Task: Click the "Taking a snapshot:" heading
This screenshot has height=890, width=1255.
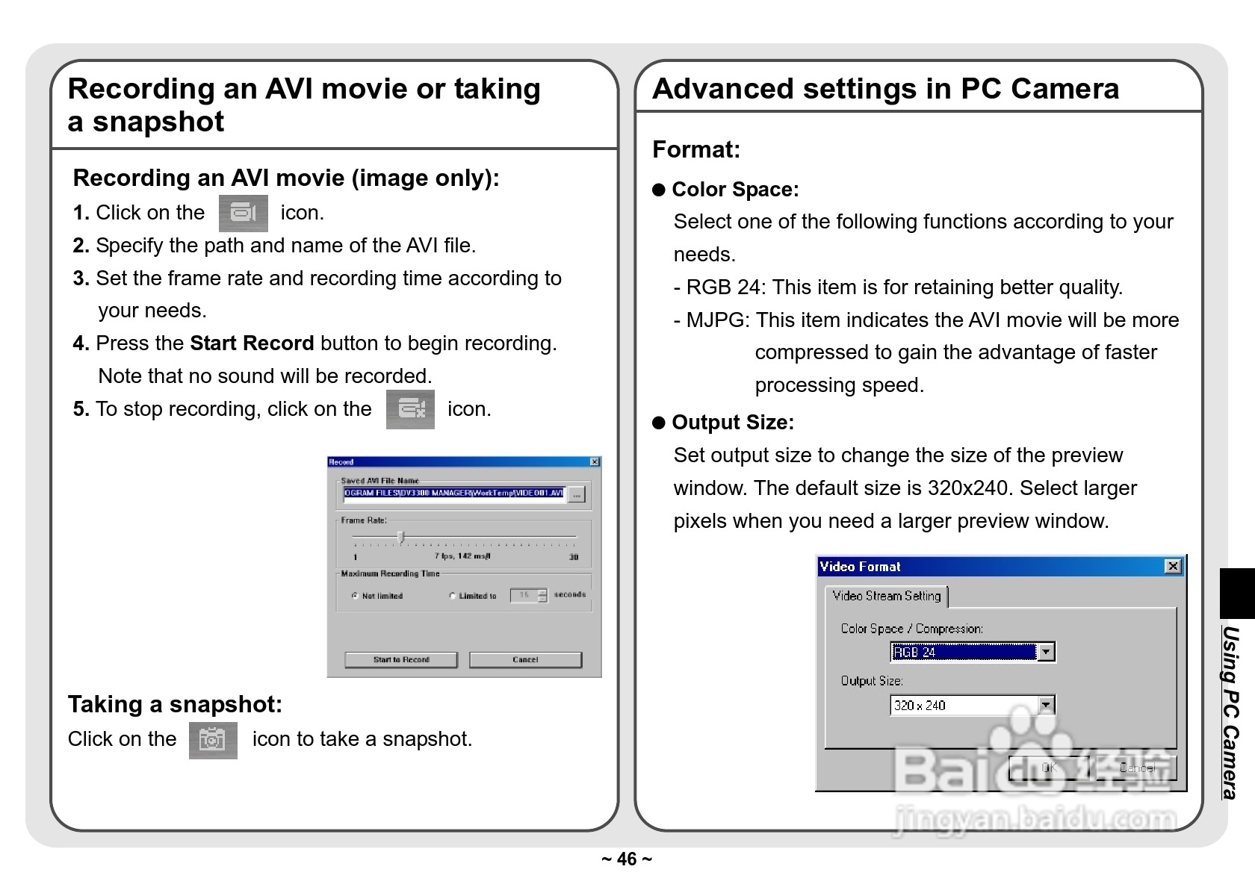Action: [176, 705]
